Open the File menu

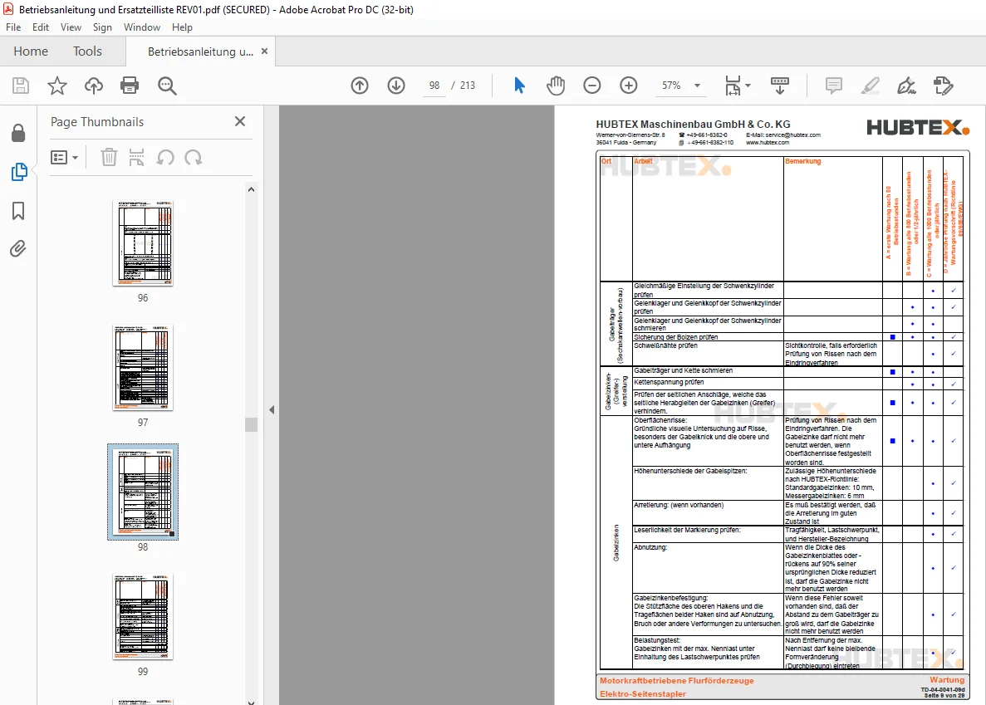tap(13, 27)
